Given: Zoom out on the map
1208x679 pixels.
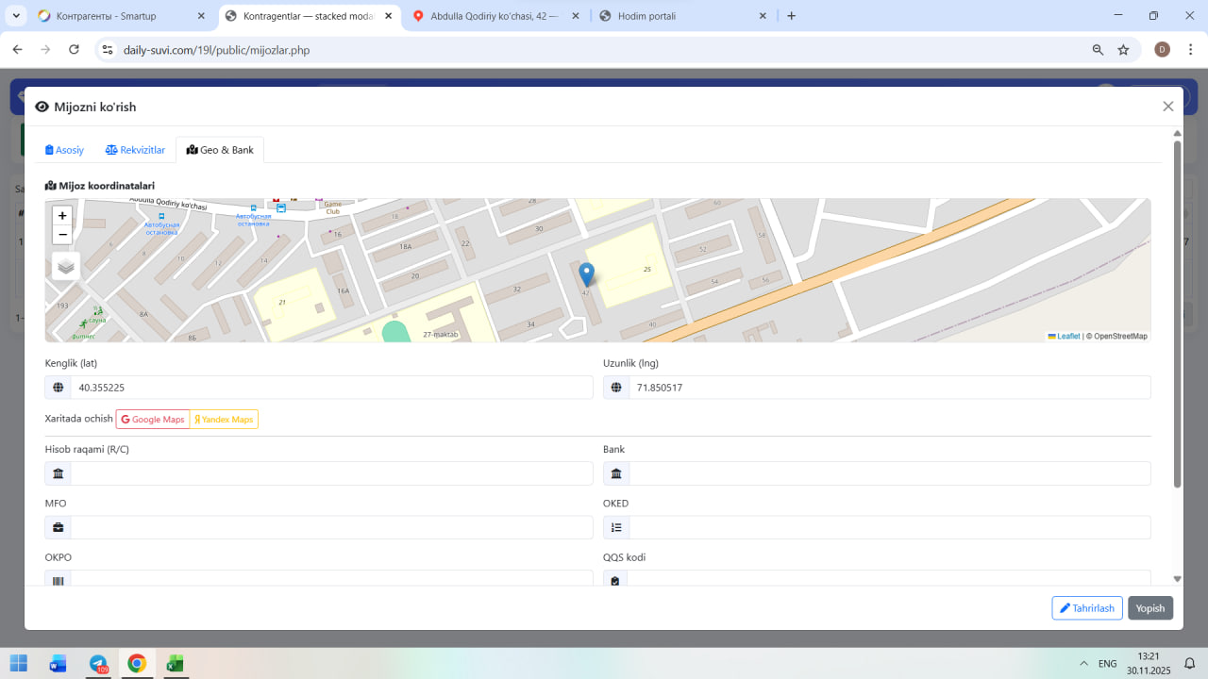Looking at the screenshot, I should coord(62,235).
